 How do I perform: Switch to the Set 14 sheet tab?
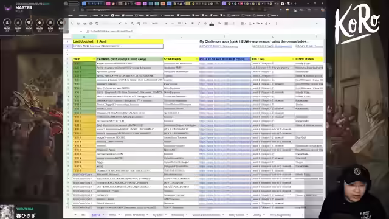pyautogui.click(x=96, y=215)
